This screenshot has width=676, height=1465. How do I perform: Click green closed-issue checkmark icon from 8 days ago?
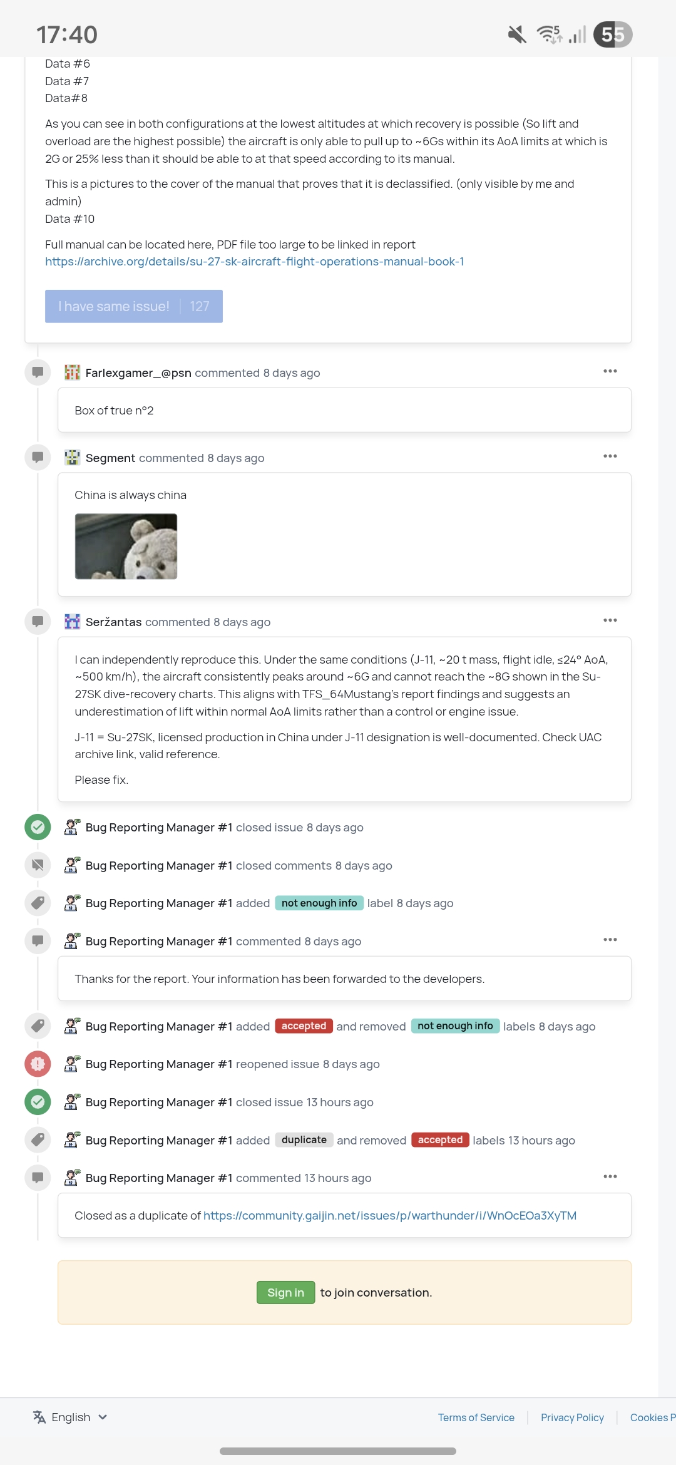[x=38, y=827]
